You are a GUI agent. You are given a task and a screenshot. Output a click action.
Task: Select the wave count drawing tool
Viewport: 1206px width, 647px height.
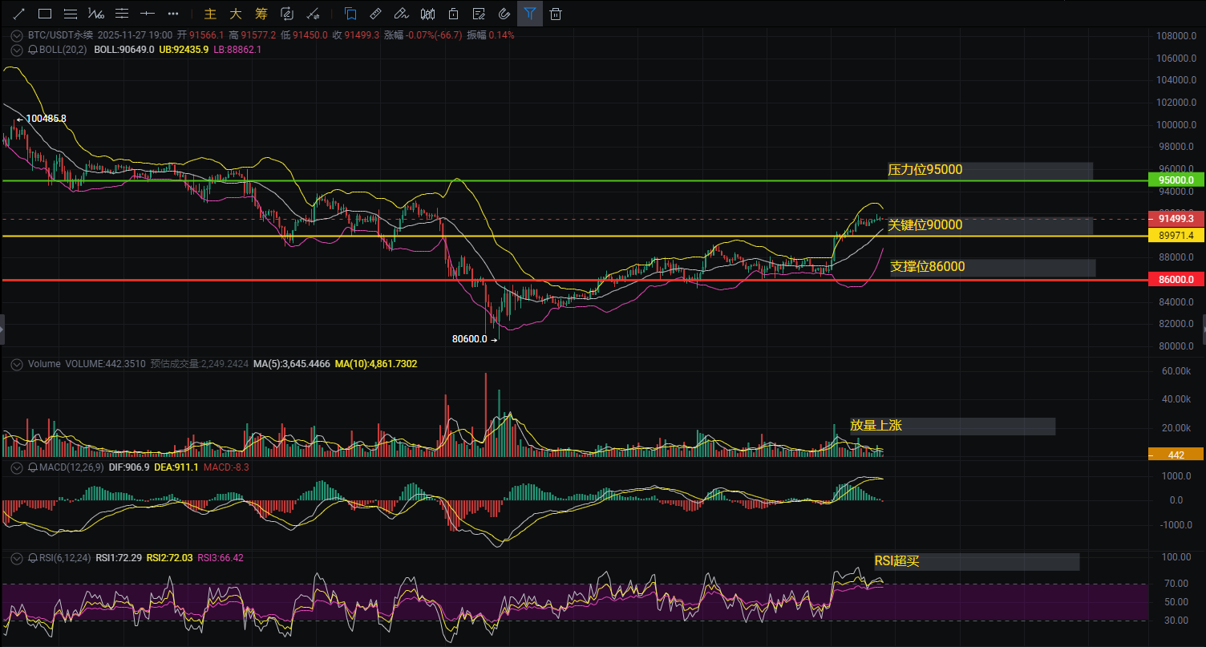click(96, 14)
